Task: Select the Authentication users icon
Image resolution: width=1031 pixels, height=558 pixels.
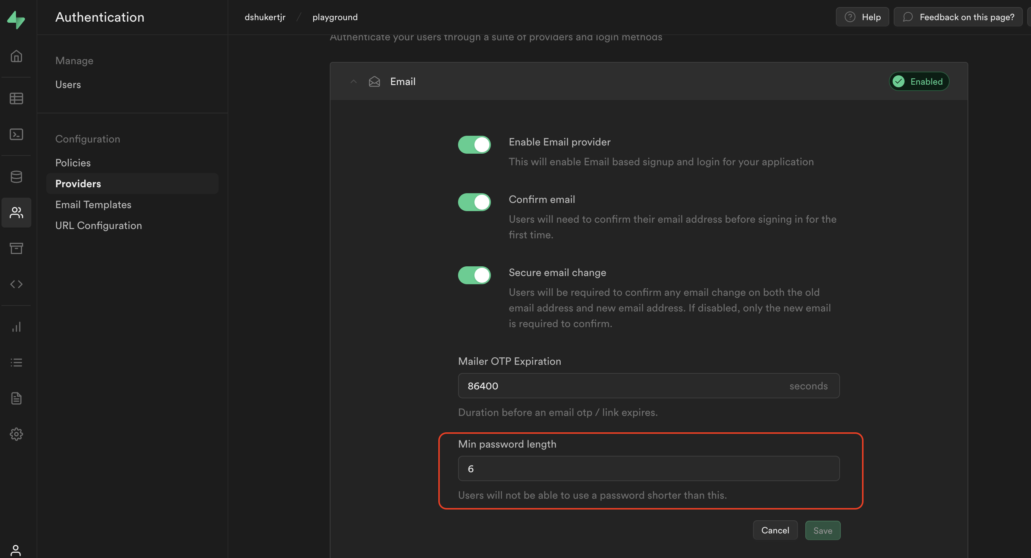Action: 16,213
